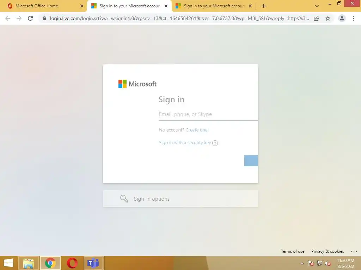
Task: Open Microsoft Teams from the taskbar
Action: (93, 263)
